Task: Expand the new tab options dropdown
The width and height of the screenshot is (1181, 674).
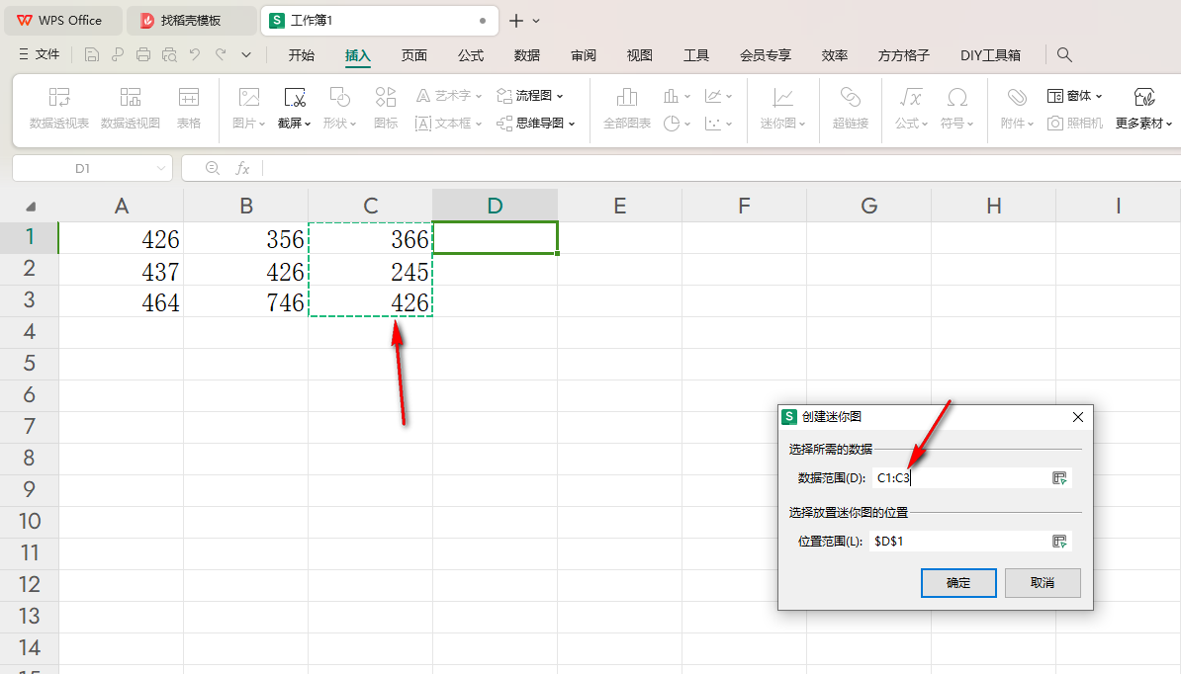Action: tap(536, 21)
